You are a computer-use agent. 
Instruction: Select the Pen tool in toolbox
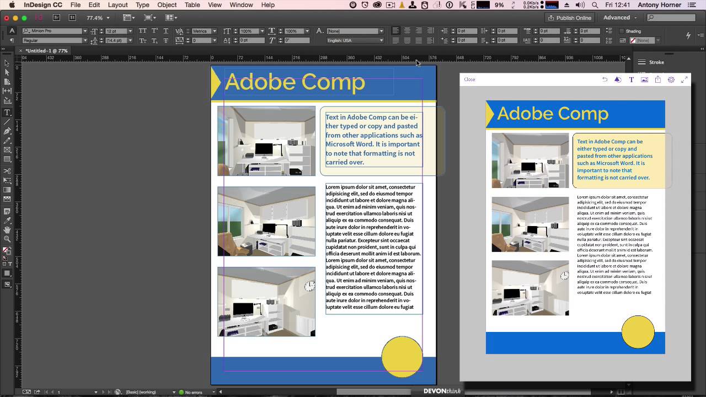[7, 131]
